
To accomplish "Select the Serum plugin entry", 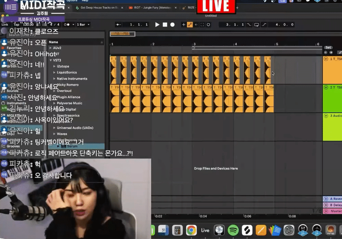I will tap(72, 146).
